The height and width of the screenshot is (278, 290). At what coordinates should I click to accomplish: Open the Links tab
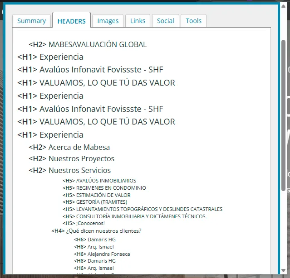click(138, 21)
